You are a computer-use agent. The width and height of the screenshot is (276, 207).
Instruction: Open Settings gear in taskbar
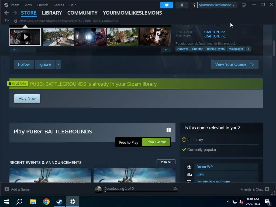coord(73,202)
